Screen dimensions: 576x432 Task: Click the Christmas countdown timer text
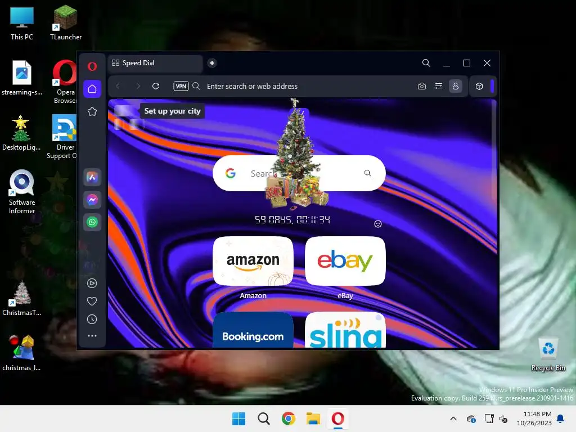click(292, 220)
